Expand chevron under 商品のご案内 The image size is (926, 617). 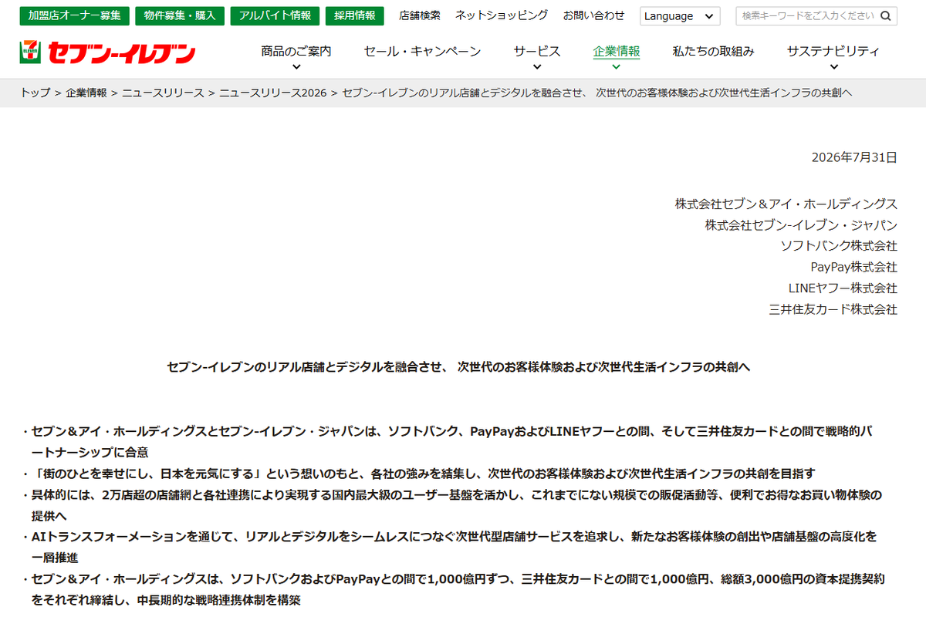tap(296, 67)
